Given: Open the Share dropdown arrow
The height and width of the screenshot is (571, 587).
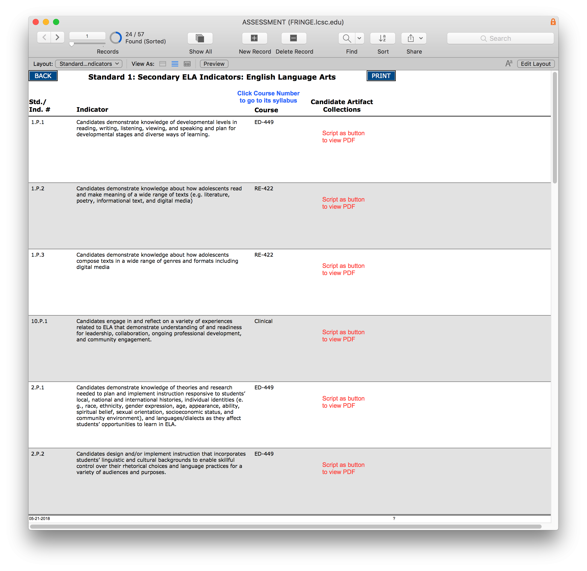Looking at the screenshot, I should click(x=421, y=38).
